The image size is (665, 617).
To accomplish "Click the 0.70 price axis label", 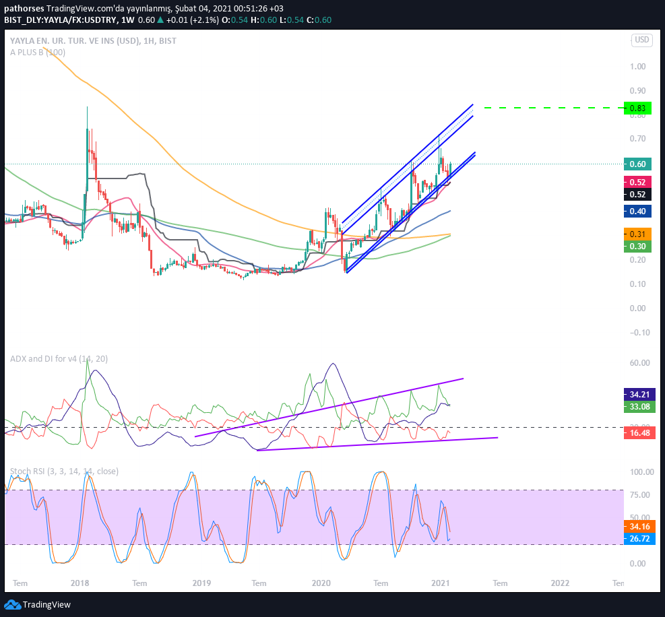I will click(637, 139).
